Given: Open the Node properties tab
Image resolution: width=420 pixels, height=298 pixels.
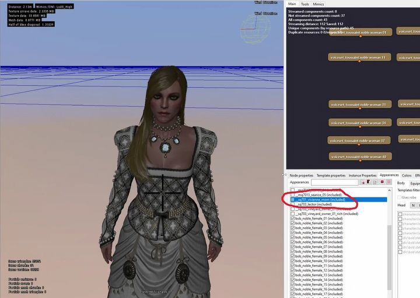Looking at the screenshot, I should click(302, 175).
